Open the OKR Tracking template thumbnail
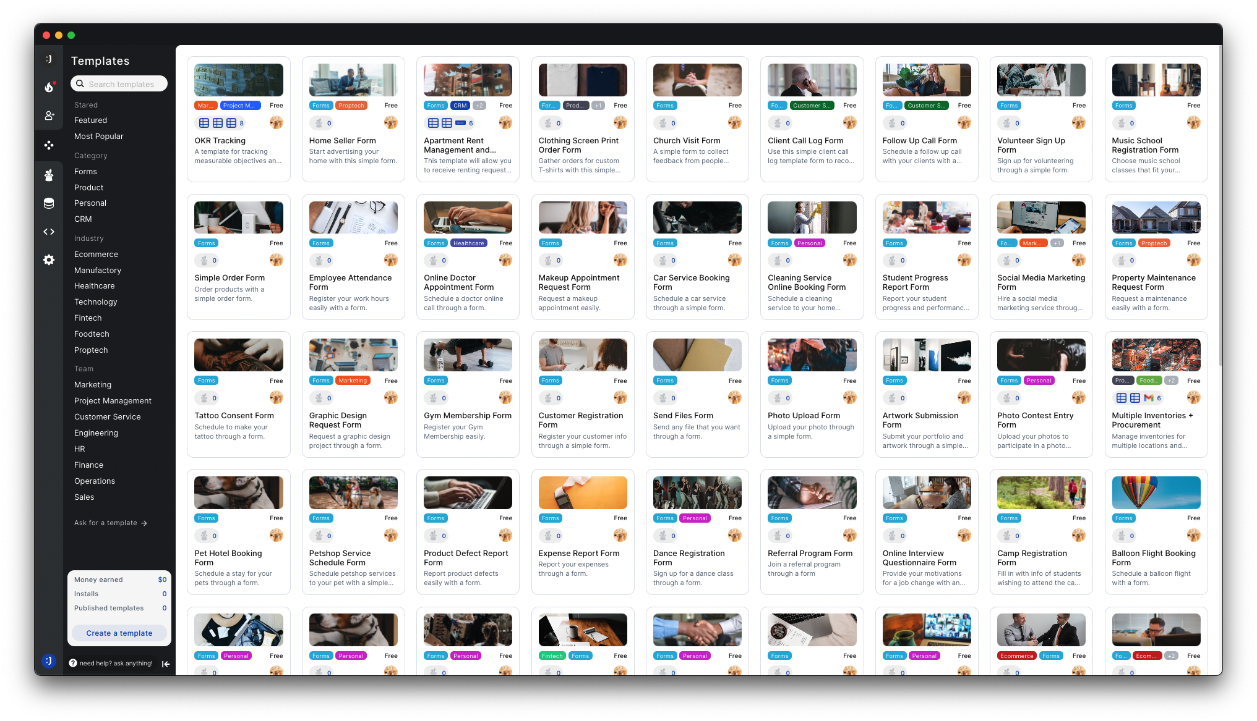The height and width of the screenshot is (721, 1257). pyautogui.click(x=238, y=80)
